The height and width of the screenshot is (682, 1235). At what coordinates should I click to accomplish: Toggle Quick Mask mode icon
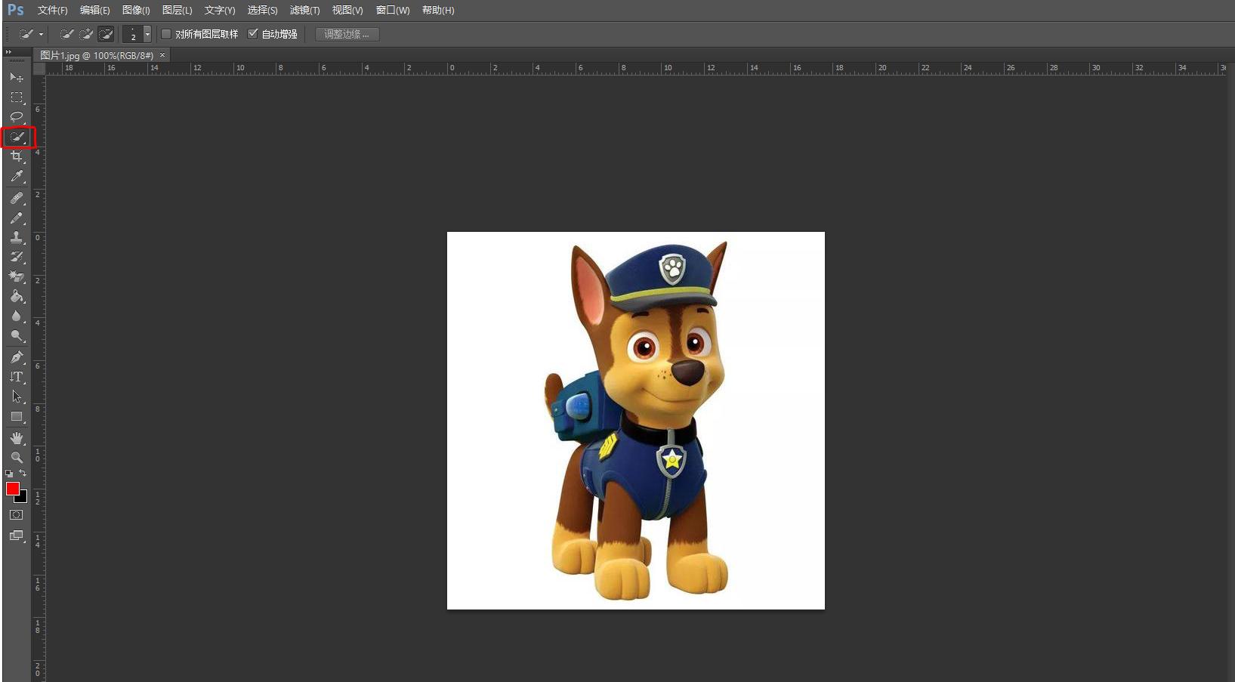[x=17, y=515]
